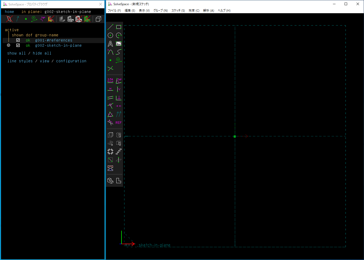Open the 拘束 (C) menu

(x=194, y=11)
